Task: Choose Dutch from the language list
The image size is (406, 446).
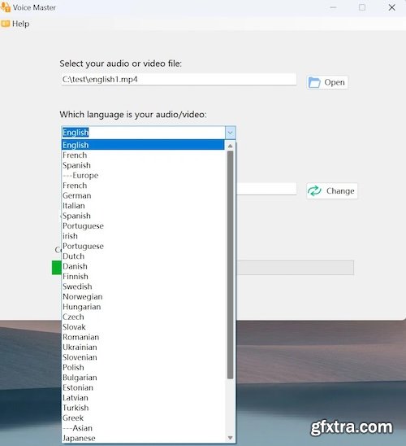Action: pos(143,256)
